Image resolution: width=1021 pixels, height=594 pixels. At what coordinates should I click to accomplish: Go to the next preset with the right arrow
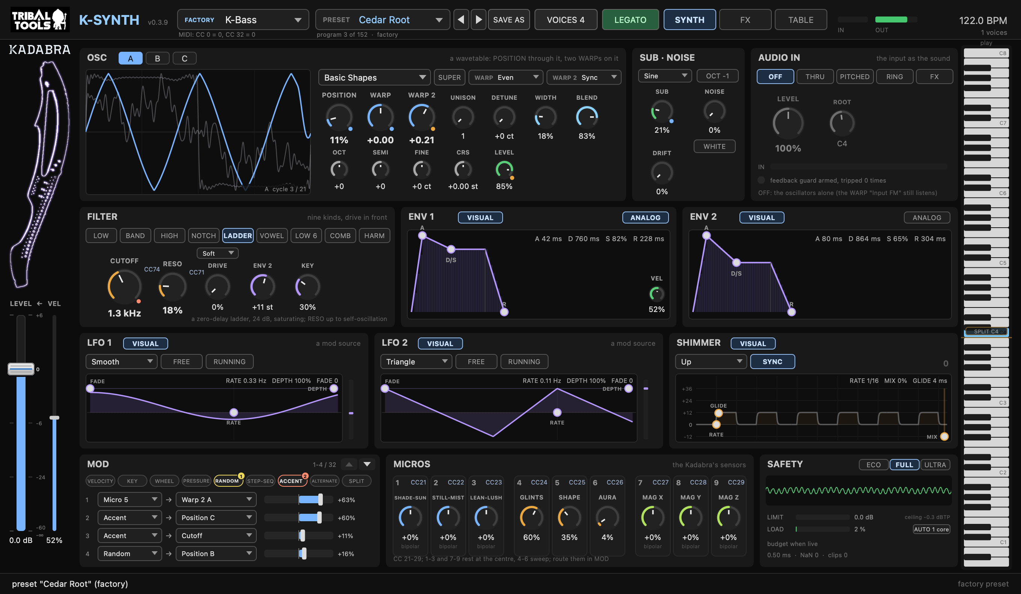pos(479,20)
